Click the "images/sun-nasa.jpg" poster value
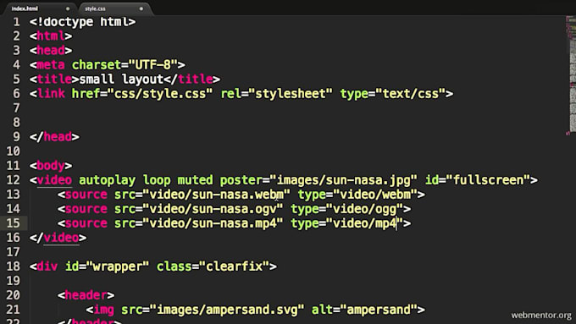Screen dimensions: 576x324 coord(343,180)
